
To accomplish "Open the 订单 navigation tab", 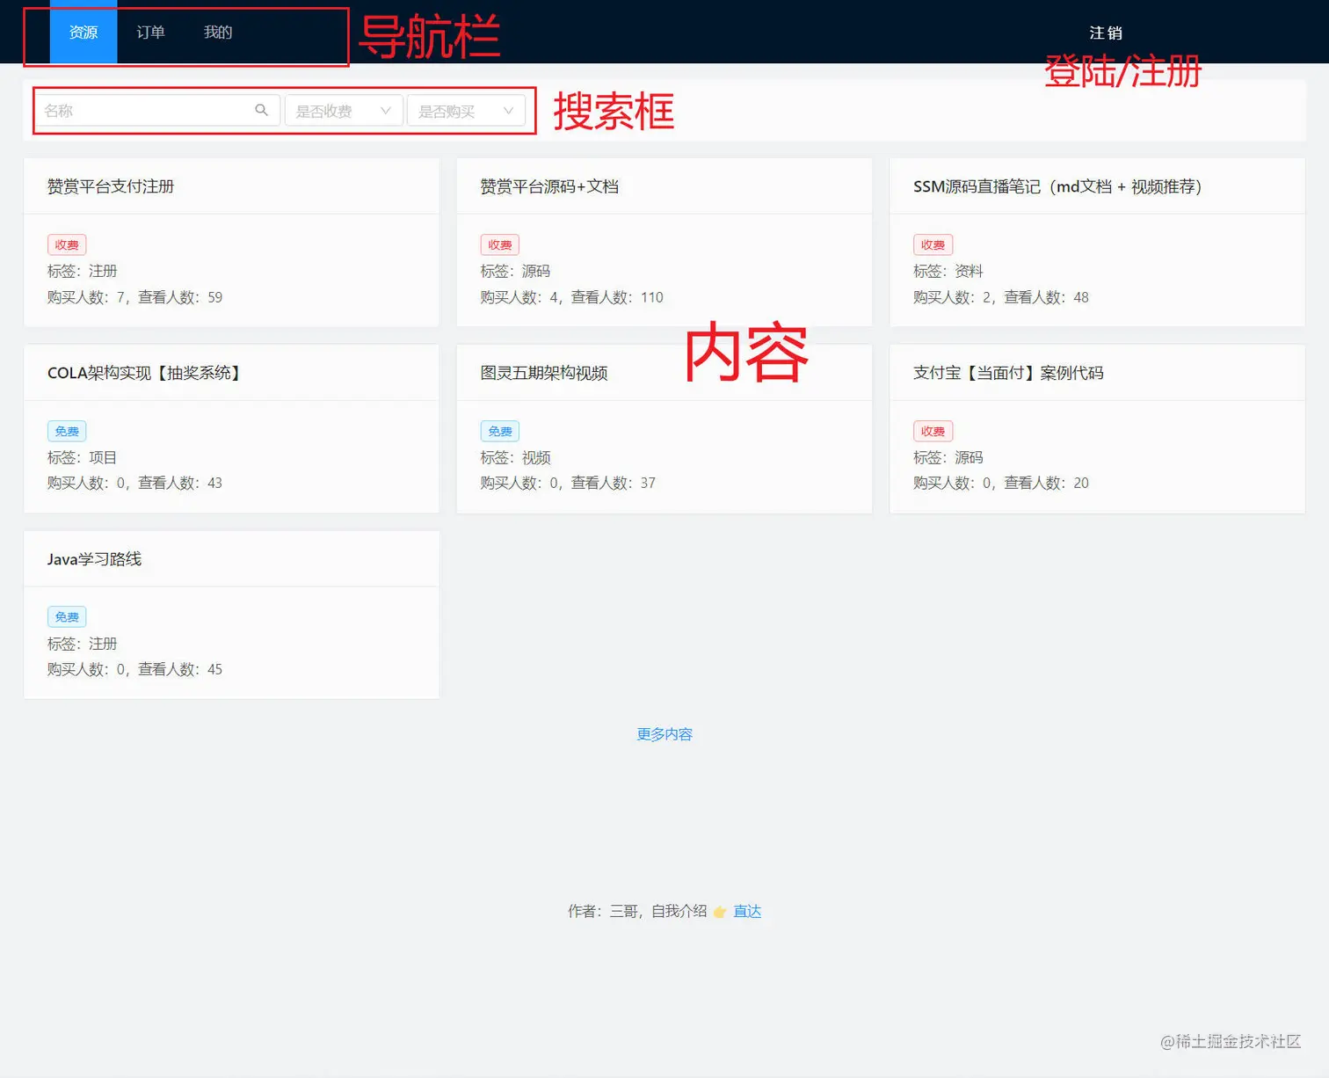I will click(150, 33).
